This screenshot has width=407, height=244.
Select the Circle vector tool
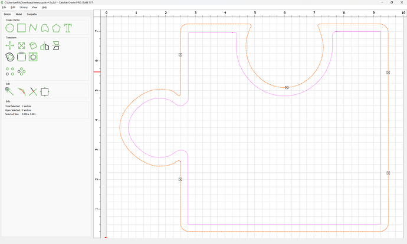coord(10,28)
